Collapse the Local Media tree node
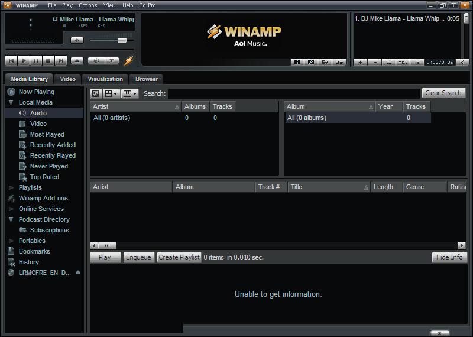The width and height of the screenshot is (473, 337). pos(11,102)
